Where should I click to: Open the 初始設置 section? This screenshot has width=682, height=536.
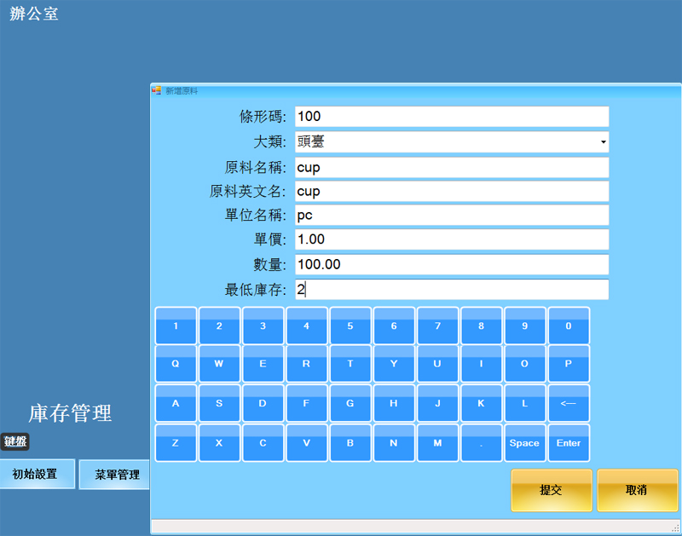click(x=38, y=474)
